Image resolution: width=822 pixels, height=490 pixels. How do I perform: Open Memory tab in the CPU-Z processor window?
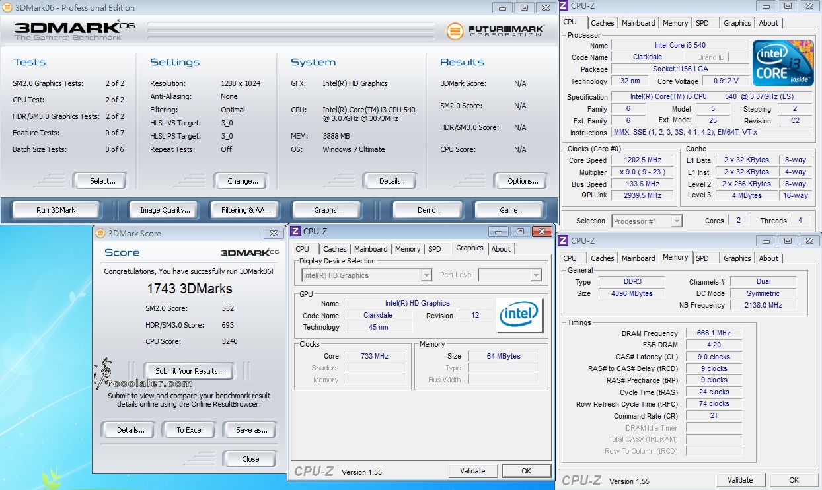click(x=675, y=23)
